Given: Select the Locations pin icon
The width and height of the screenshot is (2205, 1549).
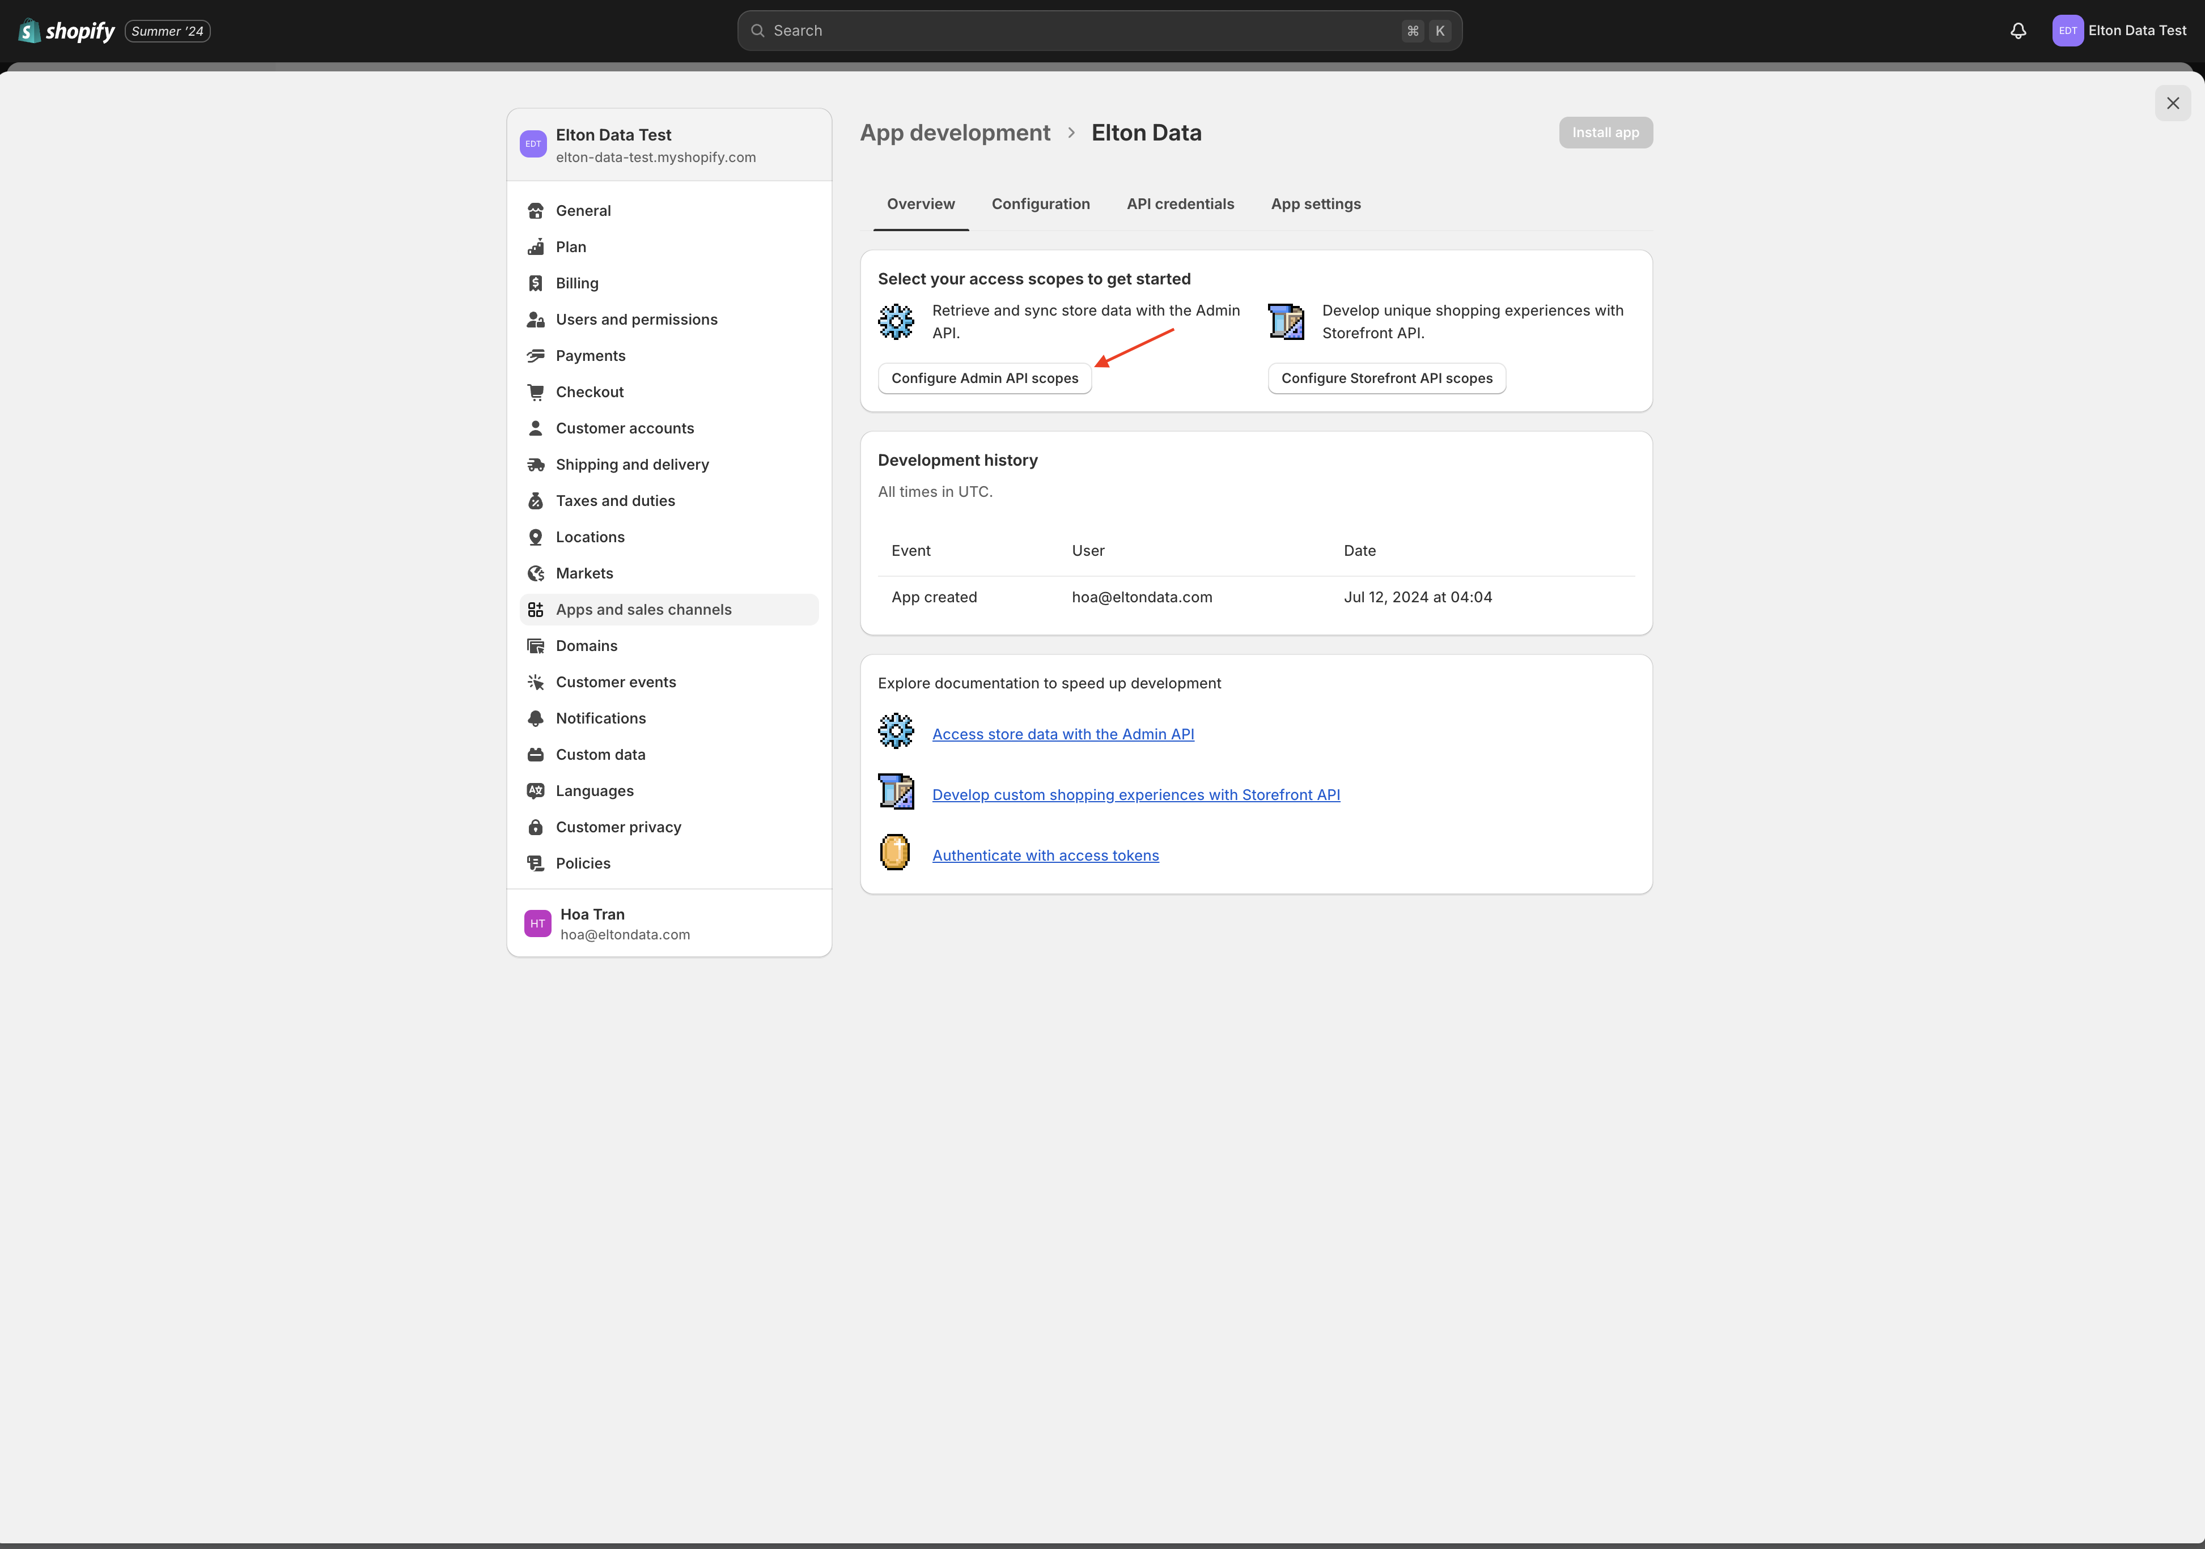Looking at the screenshot, I should coord(536,537).
